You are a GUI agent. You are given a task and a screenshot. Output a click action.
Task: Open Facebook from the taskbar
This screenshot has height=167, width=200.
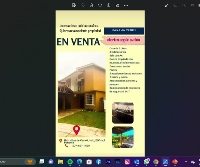(x=99, y=162)
